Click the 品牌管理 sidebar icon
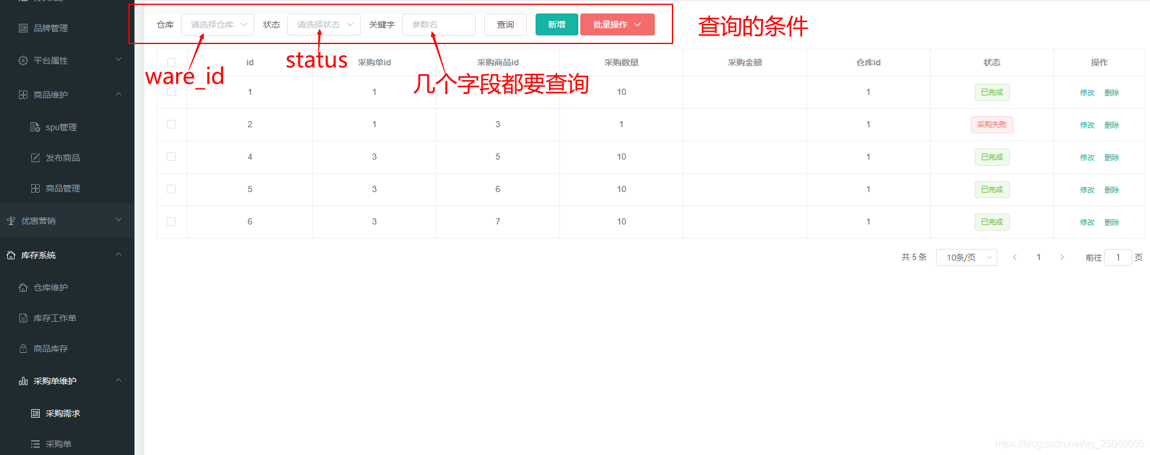The width and height of the screenshot is (1150, 455). point(23,28)
